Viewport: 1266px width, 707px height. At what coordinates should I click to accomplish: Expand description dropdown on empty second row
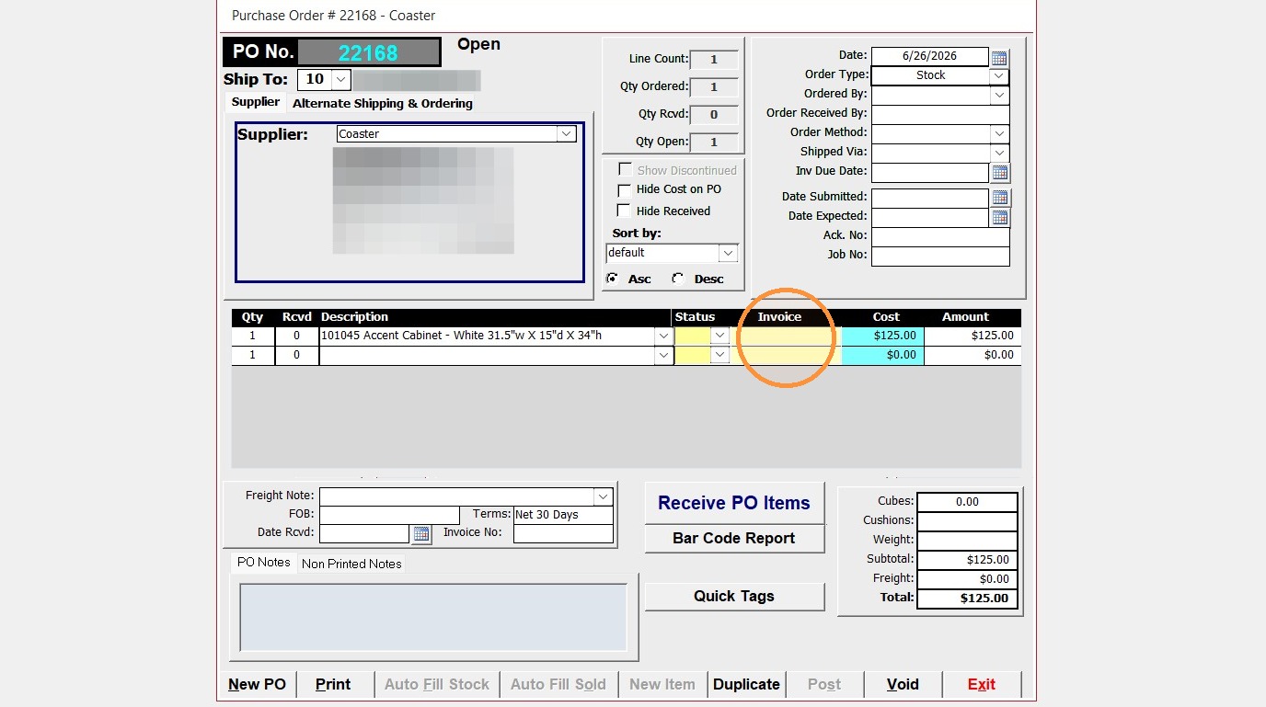(x=663, y=355)
